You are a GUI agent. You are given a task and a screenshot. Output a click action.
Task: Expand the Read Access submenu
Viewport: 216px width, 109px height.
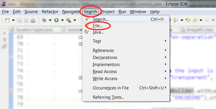(126, 71)
